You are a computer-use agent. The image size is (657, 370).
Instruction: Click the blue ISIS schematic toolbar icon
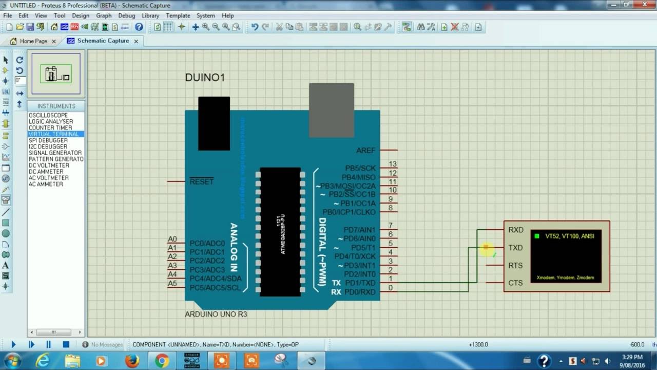(x=65, y=27)
